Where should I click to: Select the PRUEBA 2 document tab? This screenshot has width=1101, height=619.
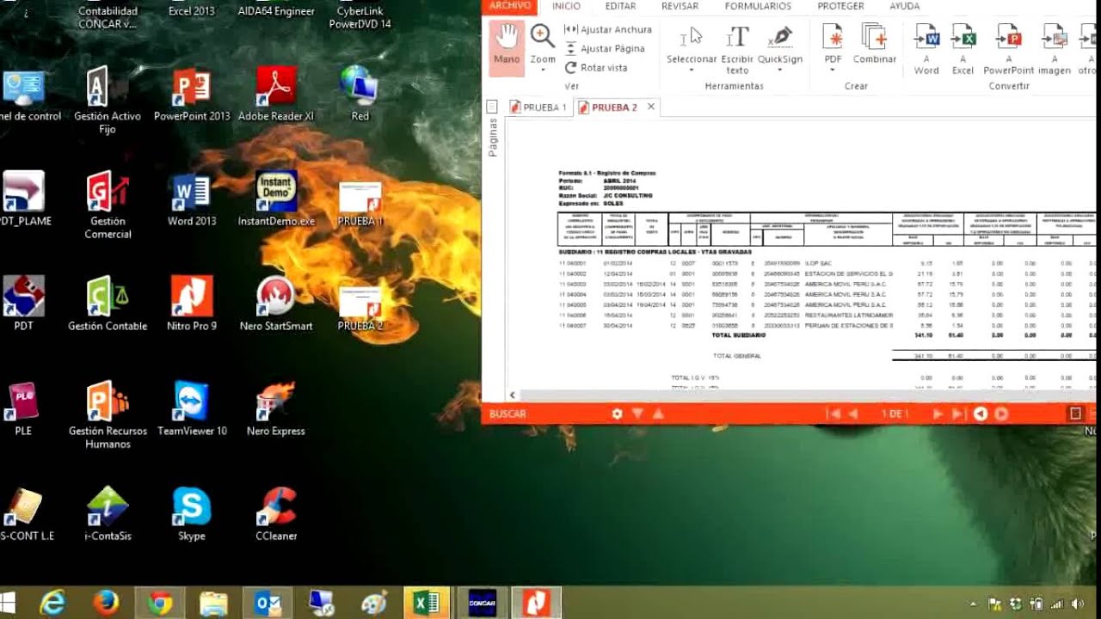[x=607, y=107]
